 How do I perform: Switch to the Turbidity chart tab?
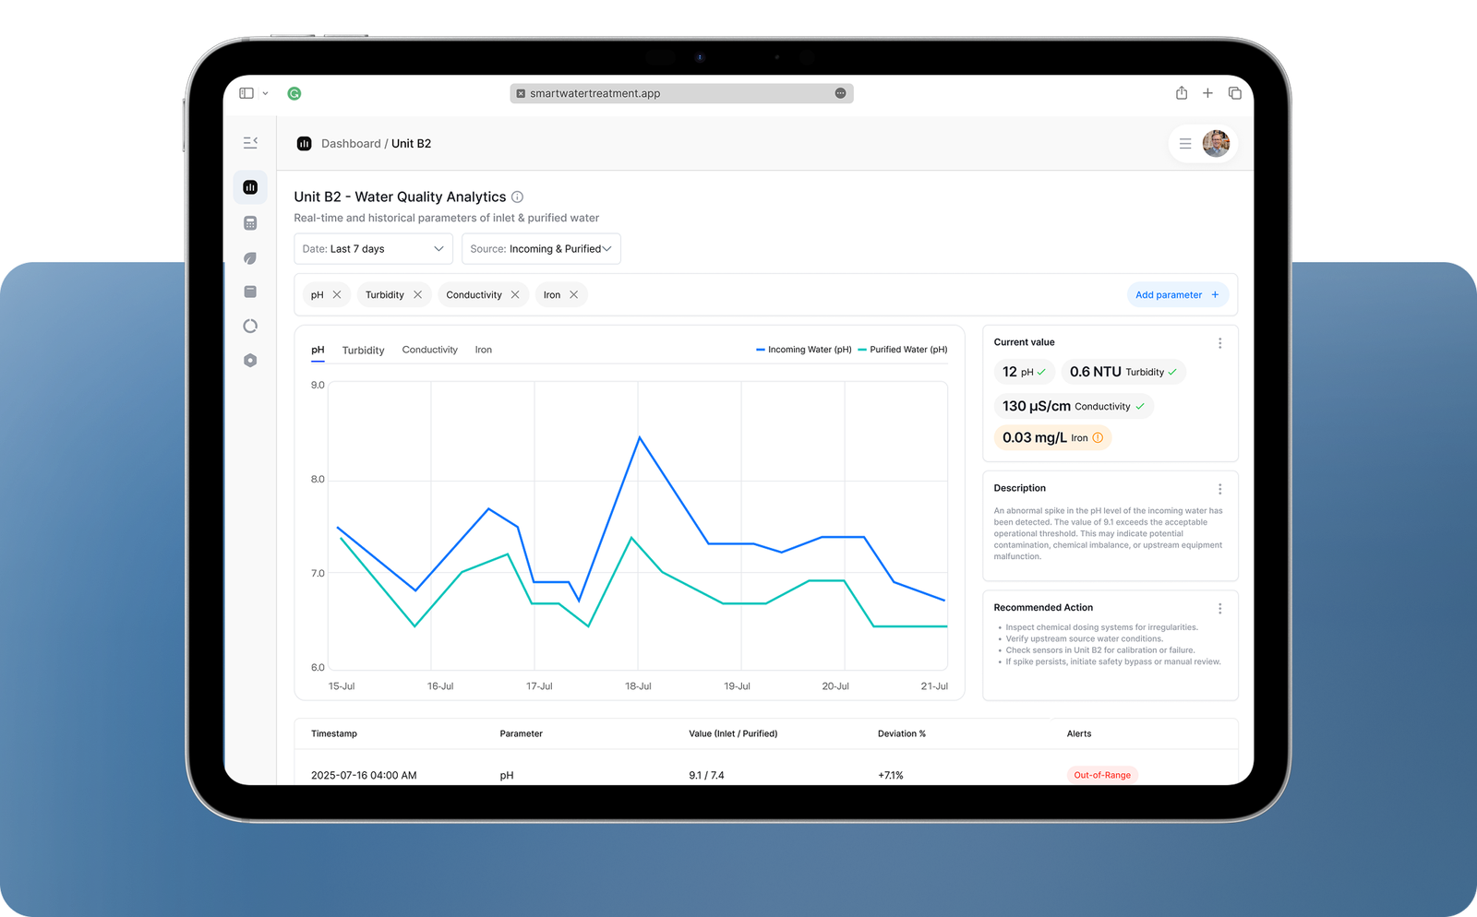coord(363,351)
